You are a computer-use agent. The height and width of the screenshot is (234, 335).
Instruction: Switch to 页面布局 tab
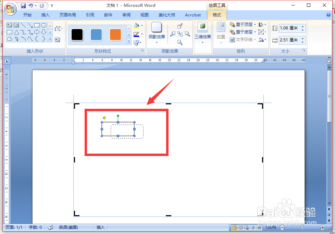click(x=68, y=15)
